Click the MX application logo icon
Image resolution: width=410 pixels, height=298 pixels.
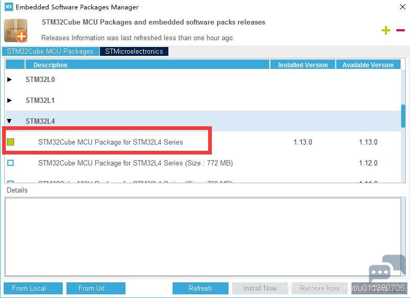[x=8, y=7]
